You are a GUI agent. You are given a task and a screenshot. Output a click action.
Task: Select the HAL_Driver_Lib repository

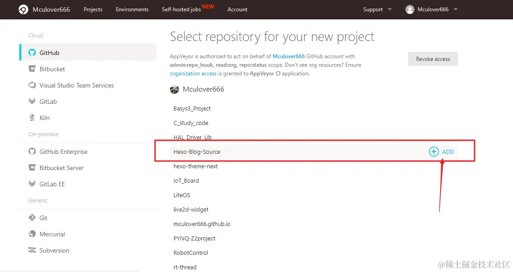(193, 137)
